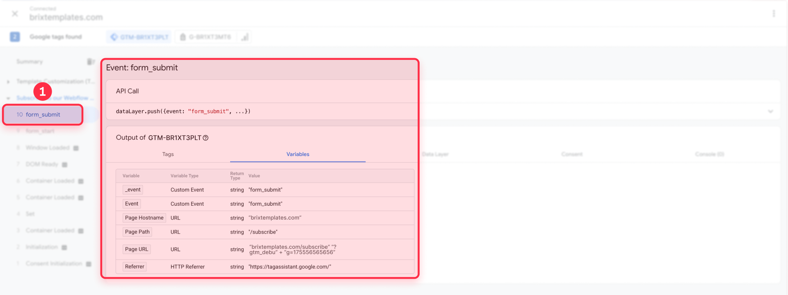Open the Event variable chip
Image resolution: width=788 pixels, height=295 pixels.
(132, 204)
